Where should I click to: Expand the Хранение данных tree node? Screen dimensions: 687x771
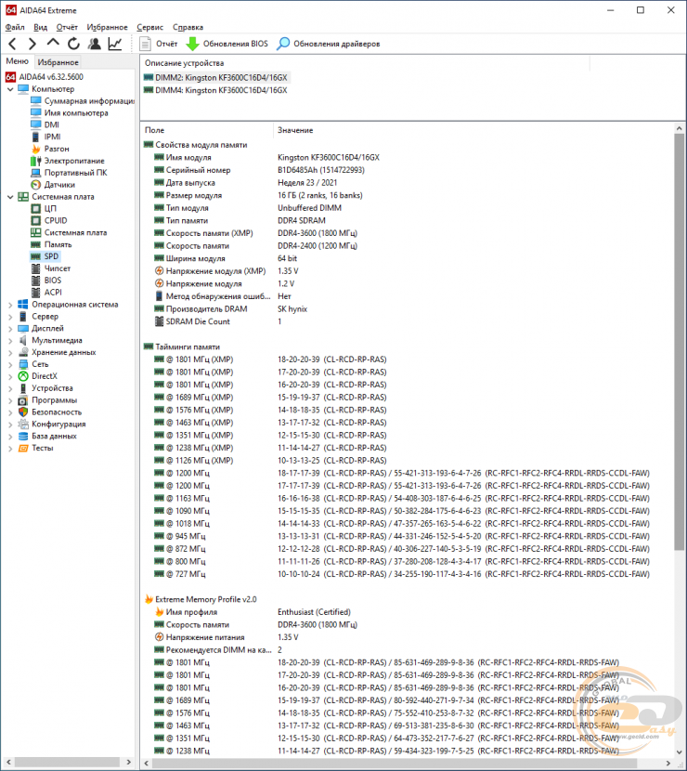coord(10,353)
